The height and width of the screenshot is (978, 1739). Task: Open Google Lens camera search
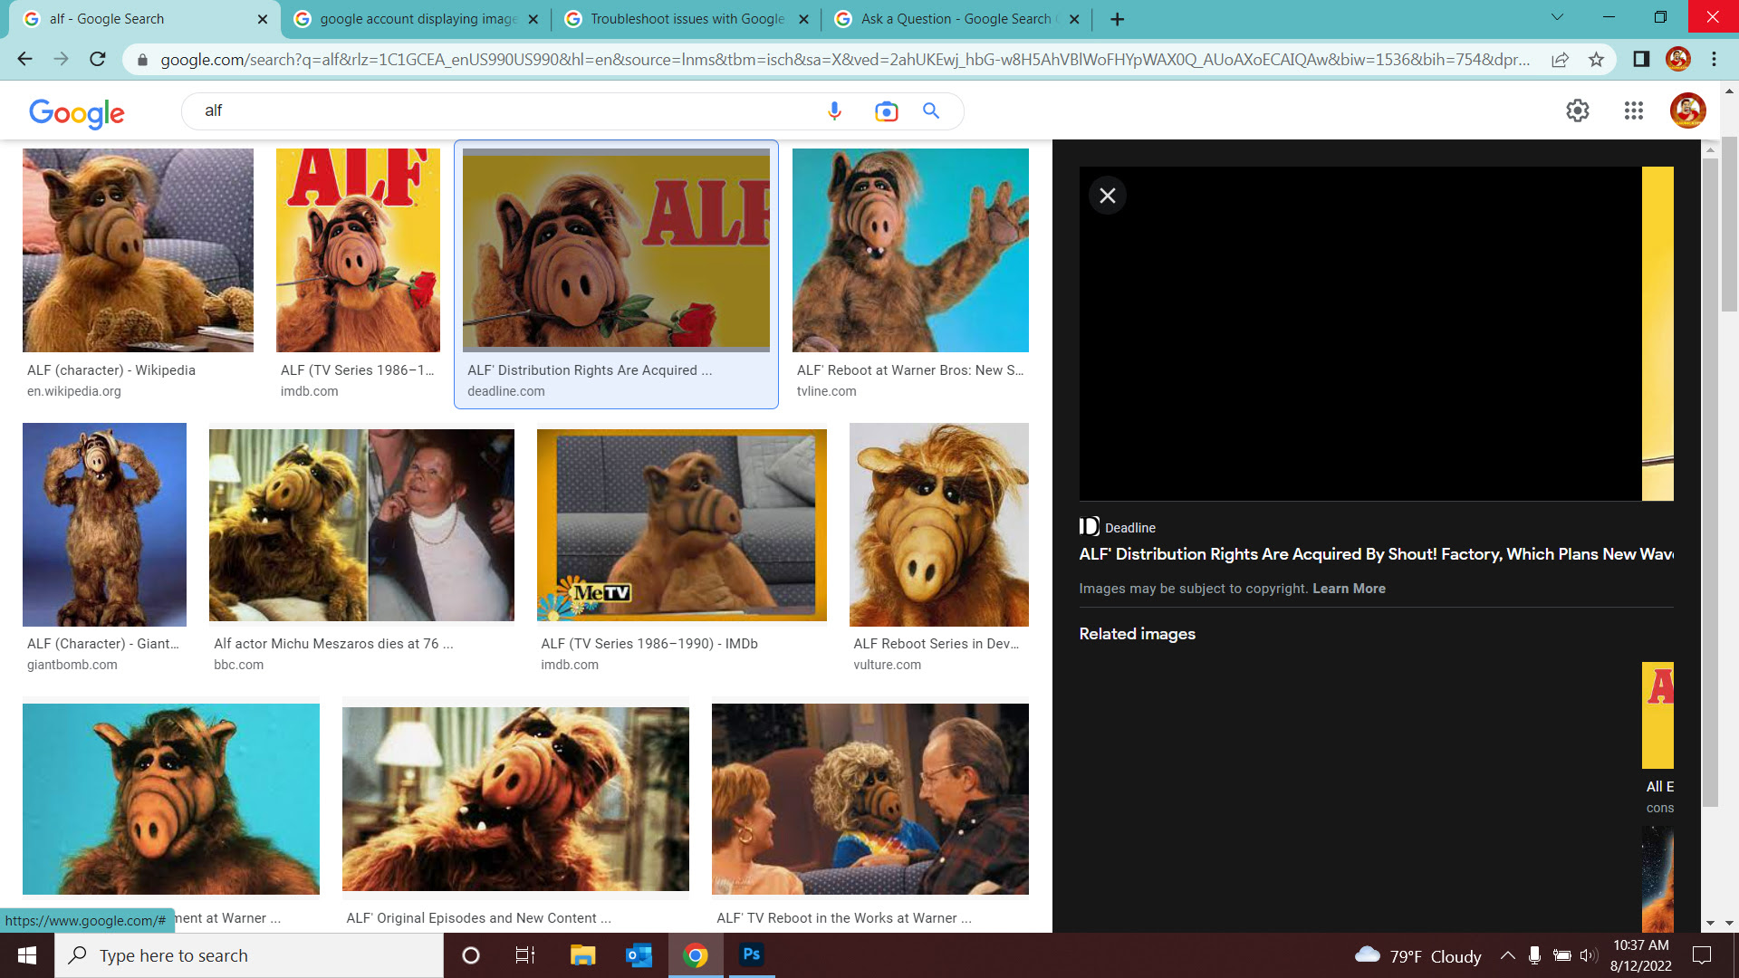[x=886, y=110]
